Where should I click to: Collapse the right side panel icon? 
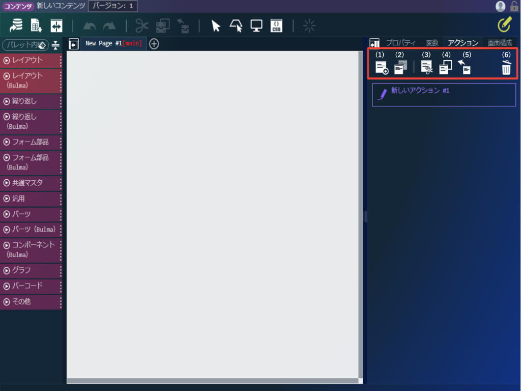pos(374,43)
